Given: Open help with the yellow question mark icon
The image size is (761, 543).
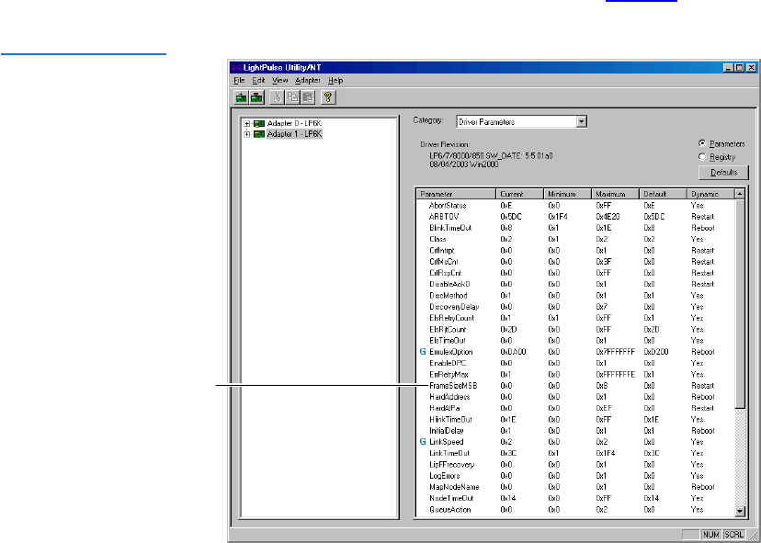Looking at the screenshot, I should coord(328,97).
